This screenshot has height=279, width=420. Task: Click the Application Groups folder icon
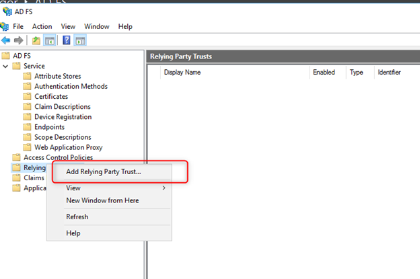click(16, 188)
